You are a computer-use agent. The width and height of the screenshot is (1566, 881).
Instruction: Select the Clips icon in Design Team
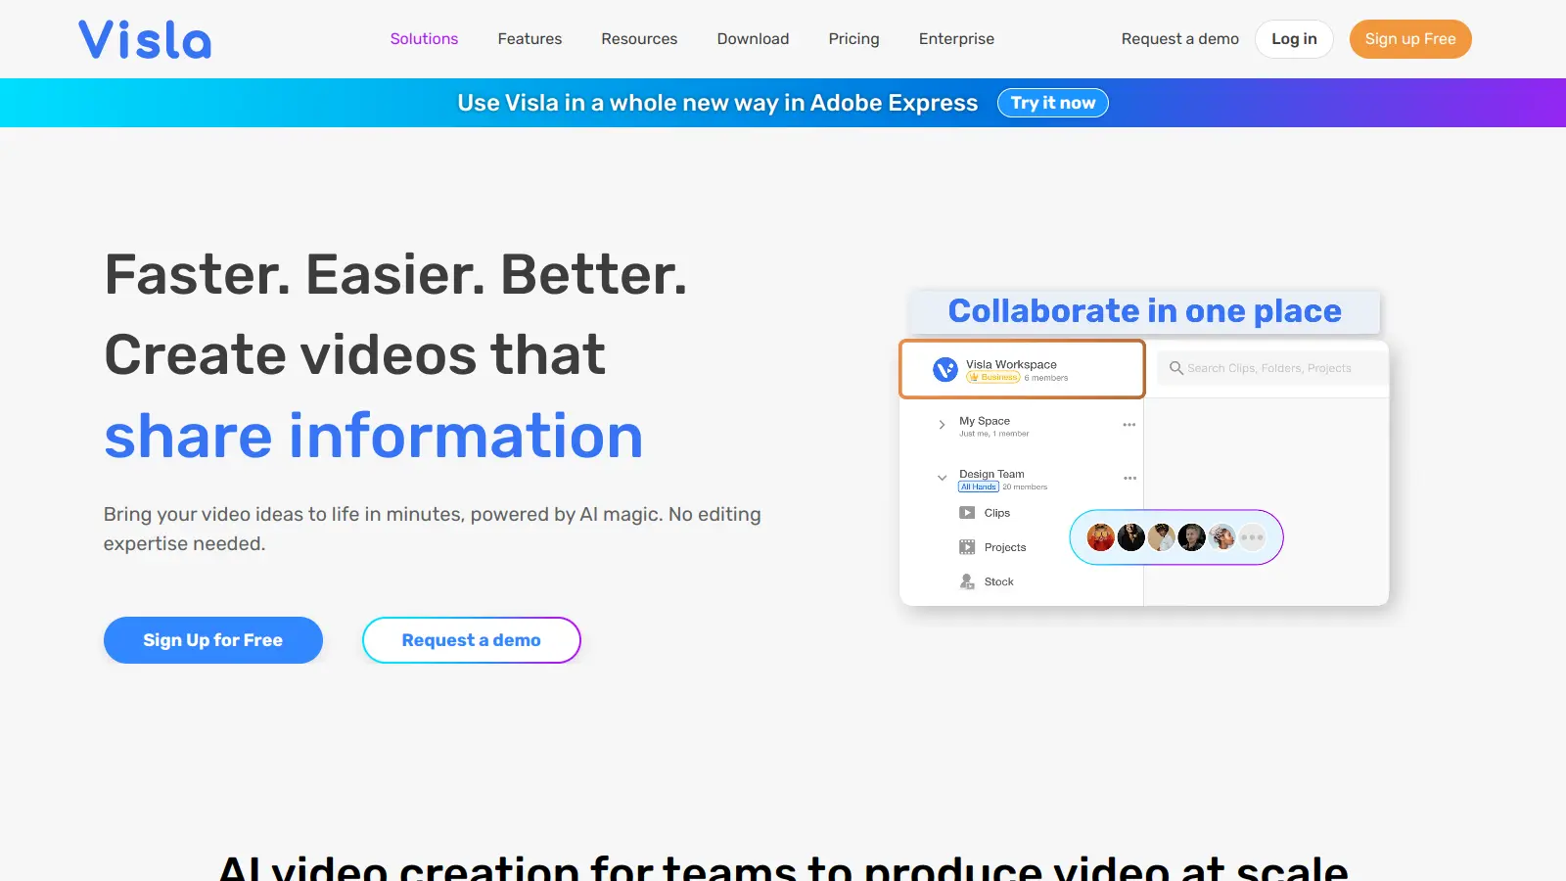966,512
